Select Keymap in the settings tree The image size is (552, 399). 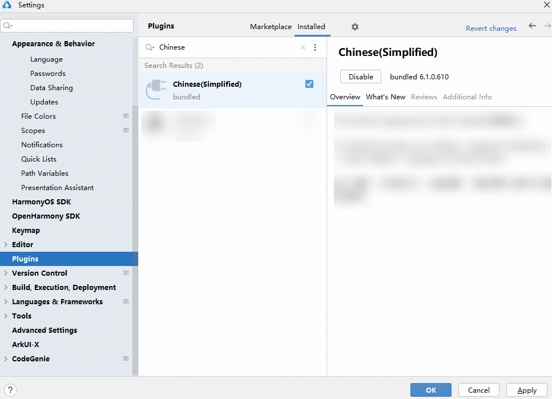26,230
